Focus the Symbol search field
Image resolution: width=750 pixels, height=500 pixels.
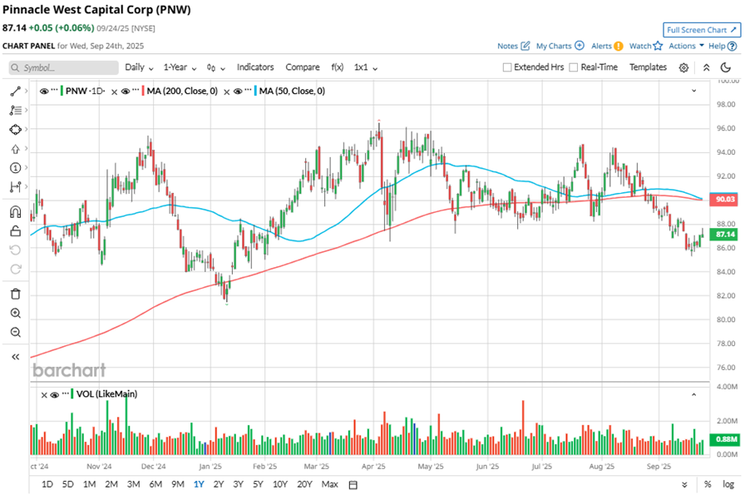click(63, 68)
